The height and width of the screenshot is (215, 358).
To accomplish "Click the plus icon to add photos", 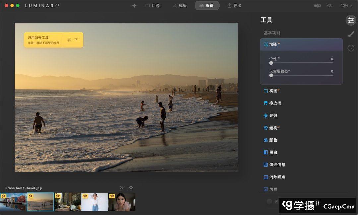I will point(134,6).
